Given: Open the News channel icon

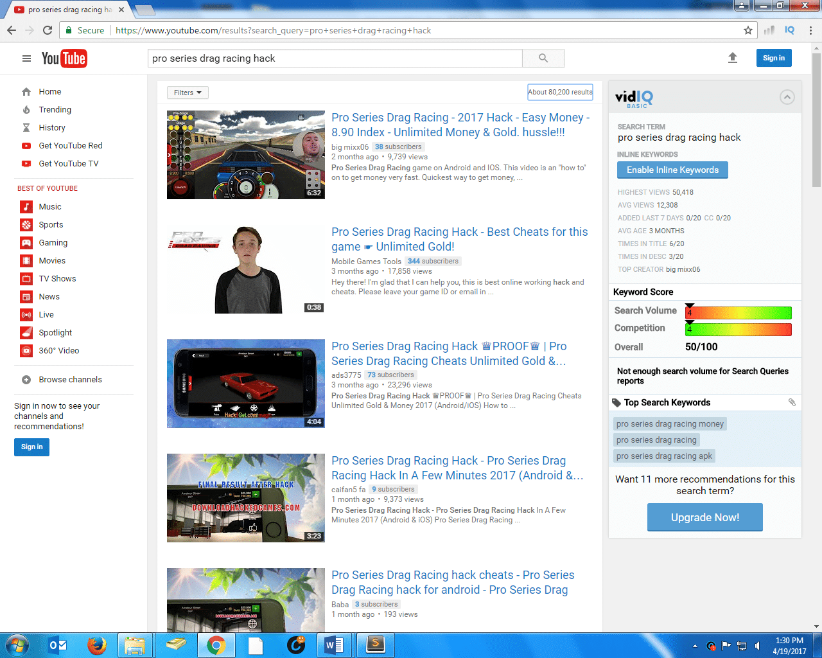Looking at the screenshot, I should click(x=26, y=297).
